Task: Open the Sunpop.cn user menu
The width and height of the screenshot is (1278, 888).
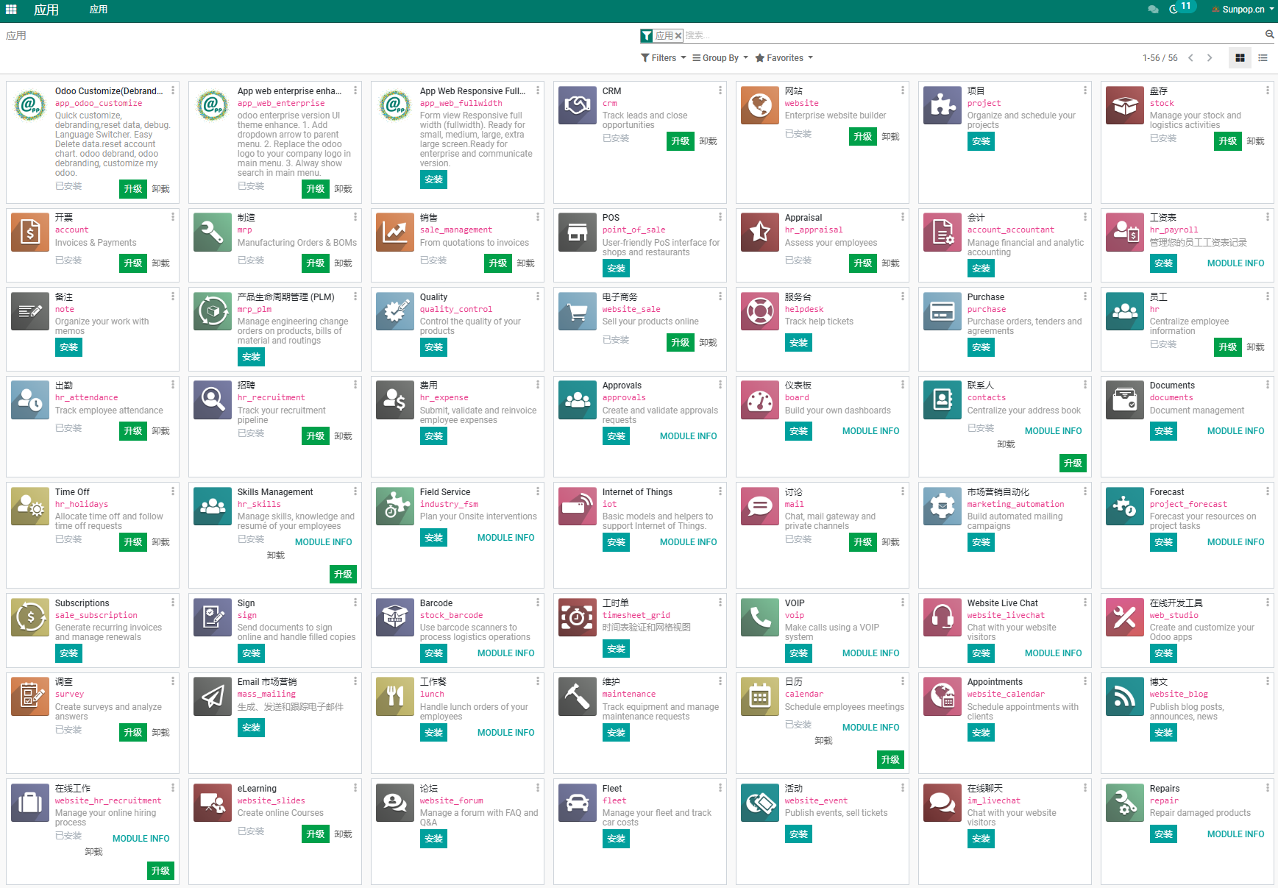Action: point(1243,10)
